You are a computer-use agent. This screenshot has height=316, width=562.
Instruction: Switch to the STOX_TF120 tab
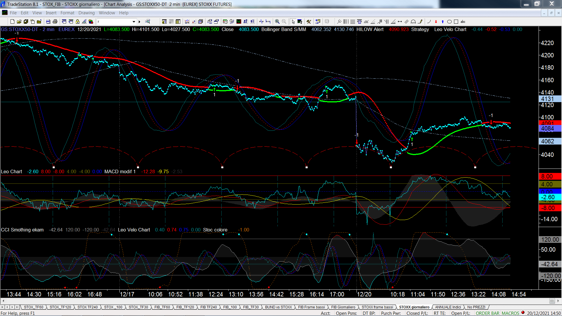[60, 307]
